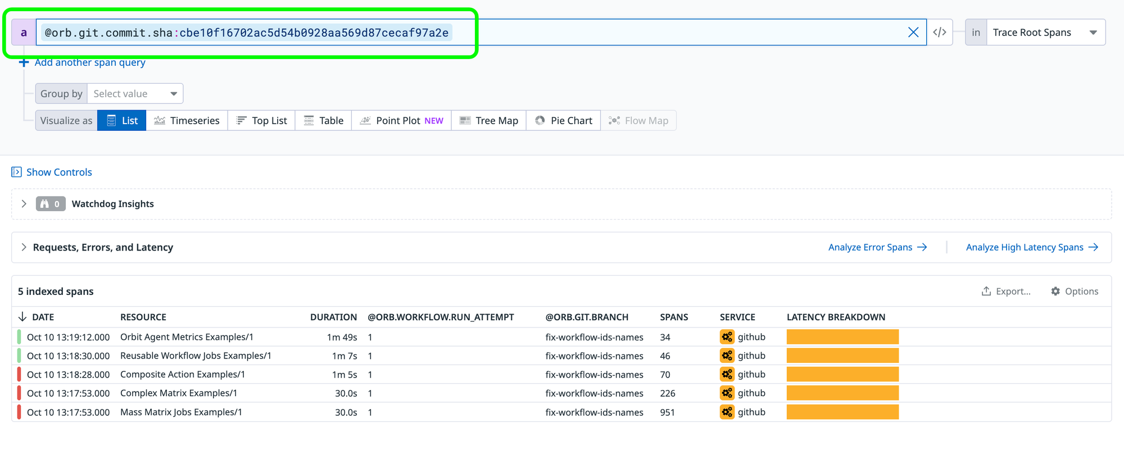
Task: Click into the span search query field
Action: 674,33
